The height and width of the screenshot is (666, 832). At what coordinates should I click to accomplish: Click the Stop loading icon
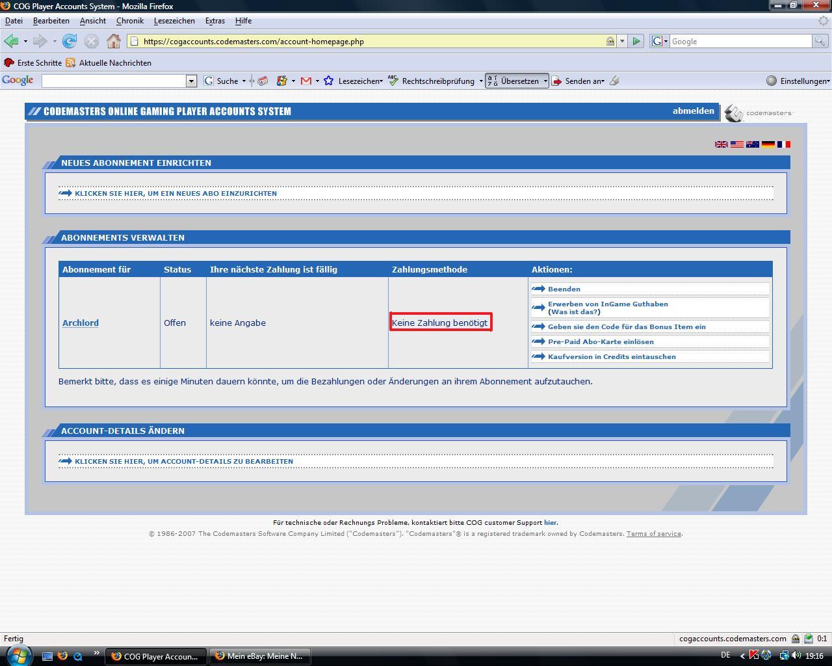click(92, 41)
